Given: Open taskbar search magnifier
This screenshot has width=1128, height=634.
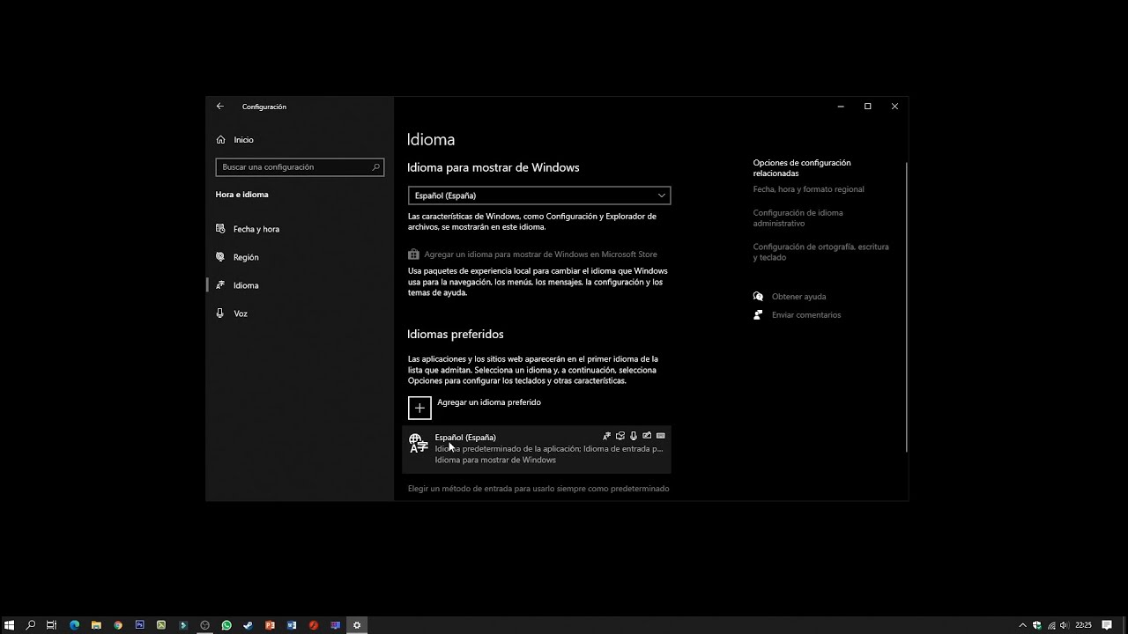Looking at the screenshot, I should pos(31,625).
